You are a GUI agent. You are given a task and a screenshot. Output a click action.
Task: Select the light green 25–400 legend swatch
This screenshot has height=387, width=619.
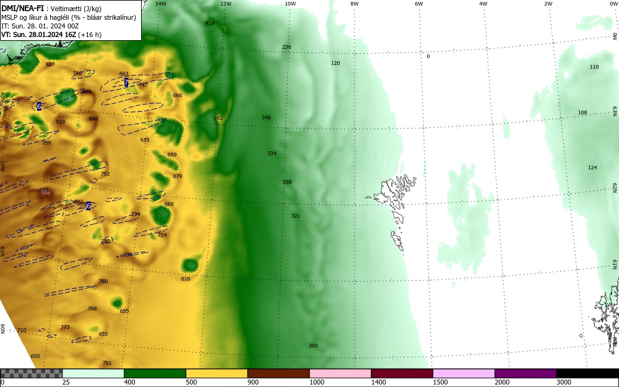point(93,373)
